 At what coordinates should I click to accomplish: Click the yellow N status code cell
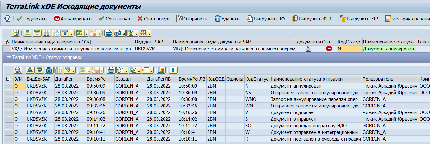coord(349,49)
